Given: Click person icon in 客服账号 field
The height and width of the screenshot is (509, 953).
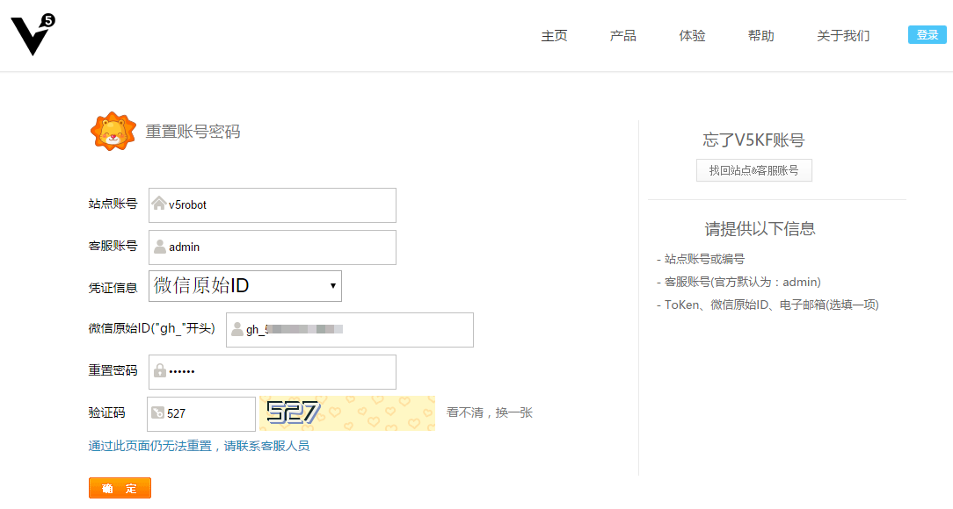Looking at the screenshot, I should (160, 247).
